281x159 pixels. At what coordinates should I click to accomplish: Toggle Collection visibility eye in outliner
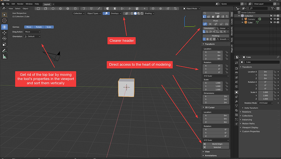click(275, 16)
